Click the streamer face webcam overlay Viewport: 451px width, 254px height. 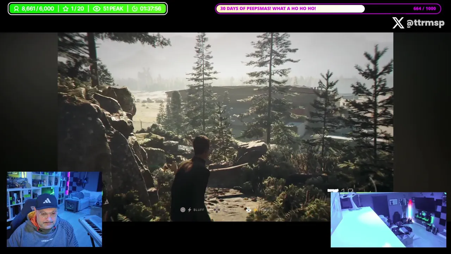tap(55, 209)
